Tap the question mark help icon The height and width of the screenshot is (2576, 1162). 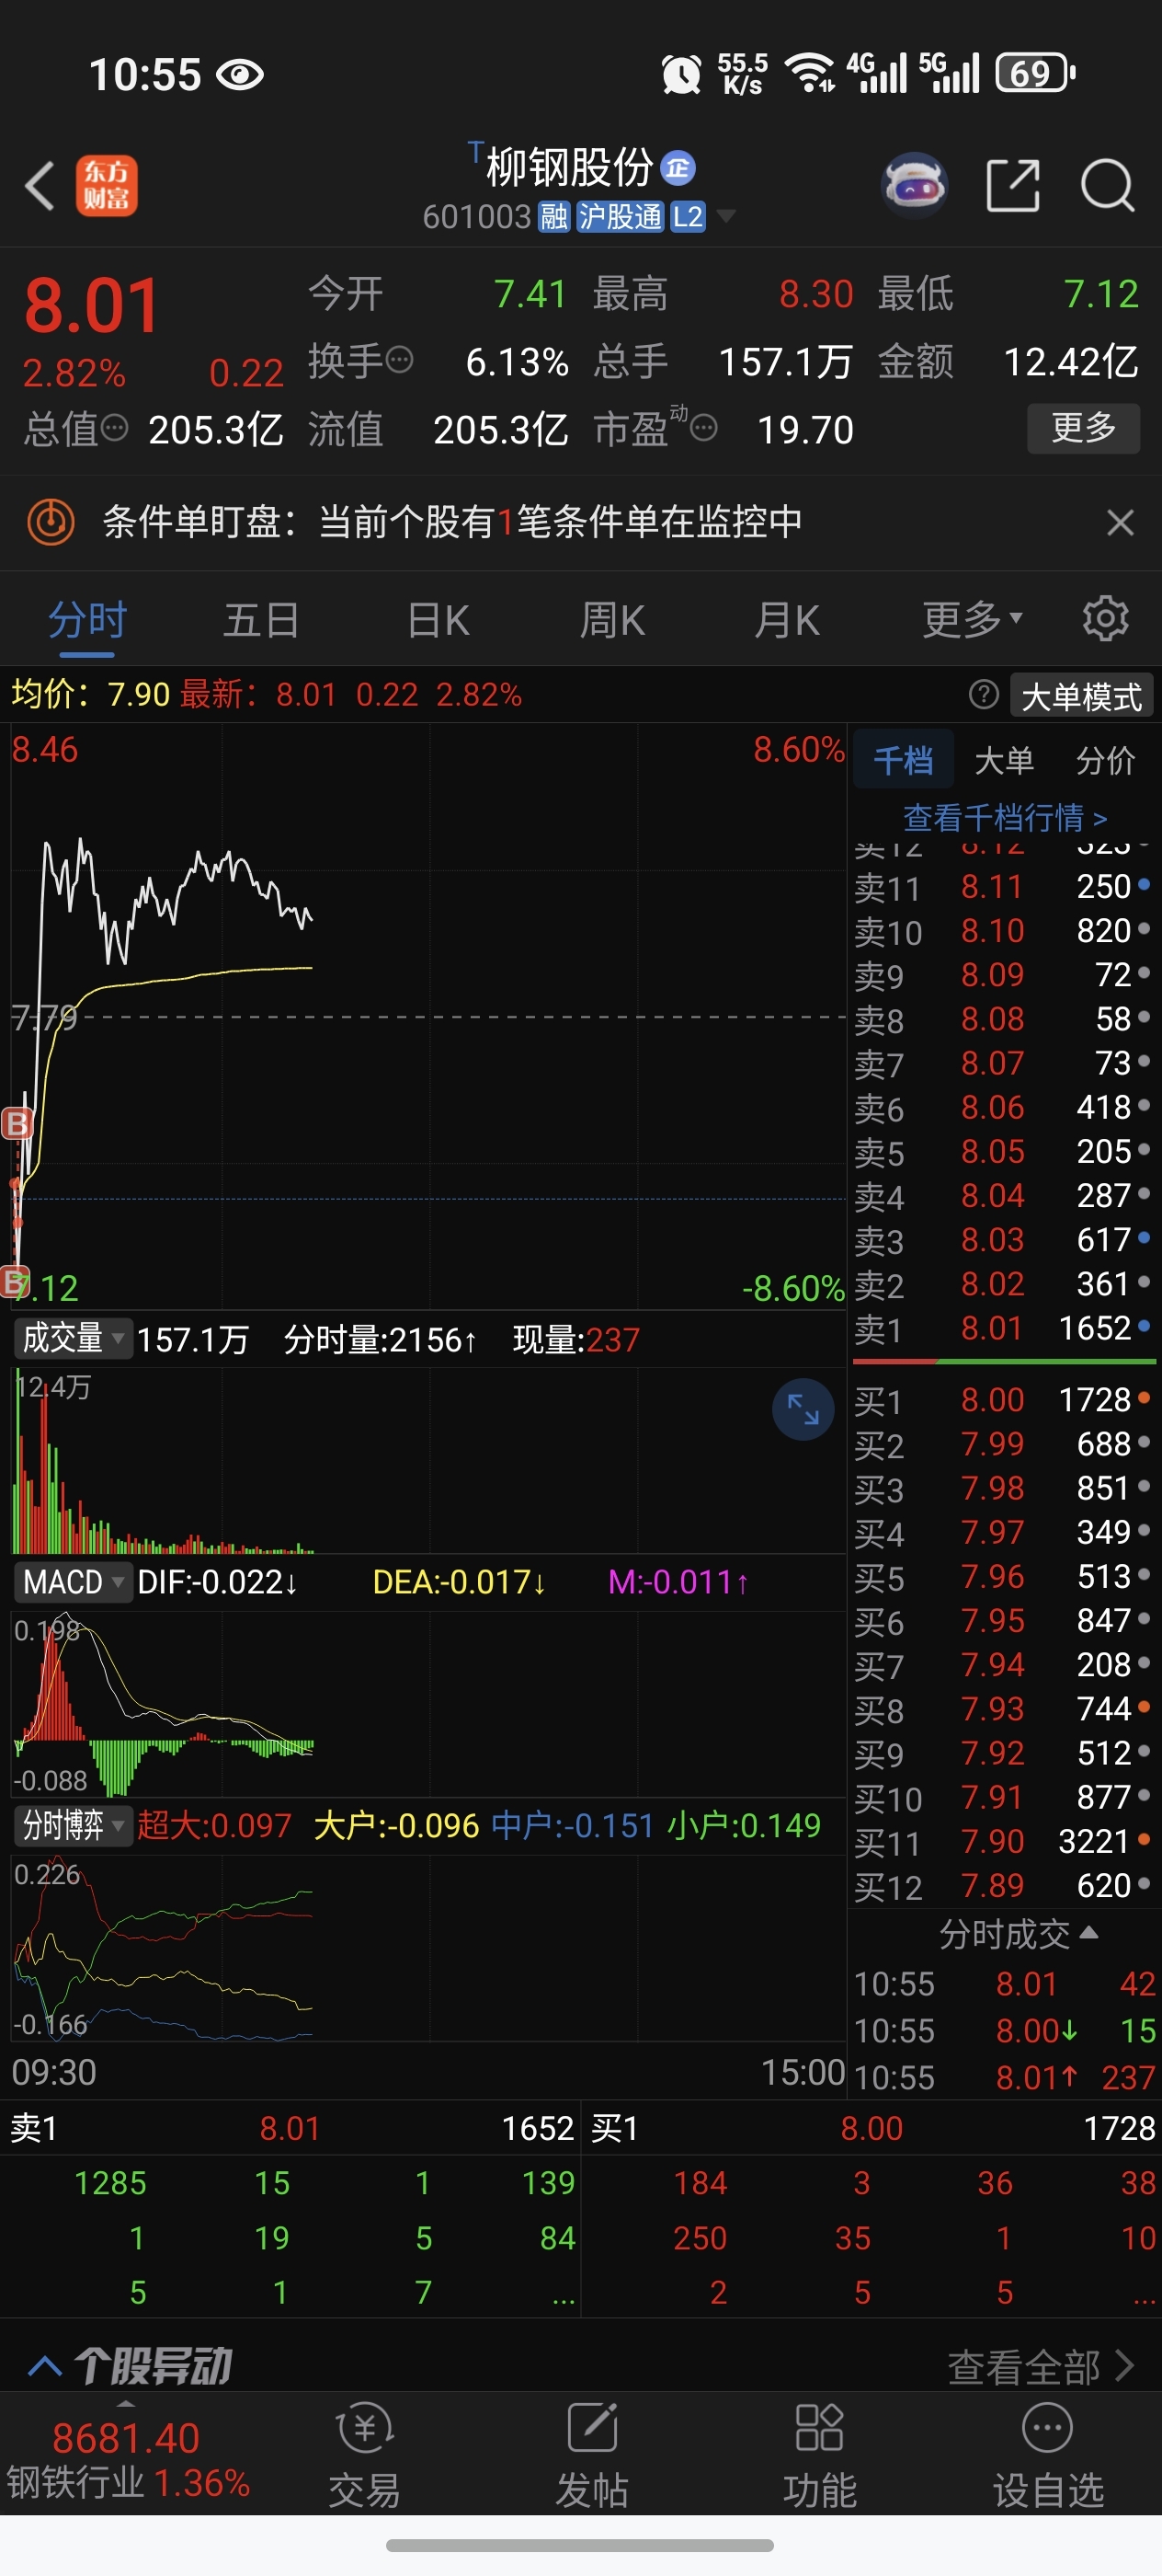click(983, 694)
